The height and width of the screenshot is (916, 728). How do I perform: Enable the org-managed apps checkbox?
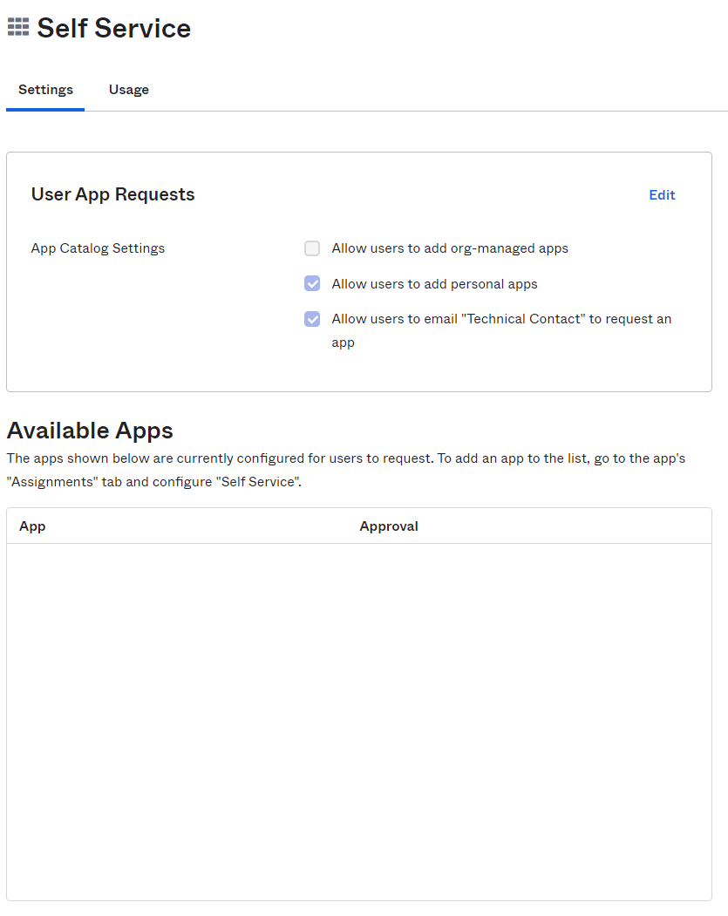point(312,248)
